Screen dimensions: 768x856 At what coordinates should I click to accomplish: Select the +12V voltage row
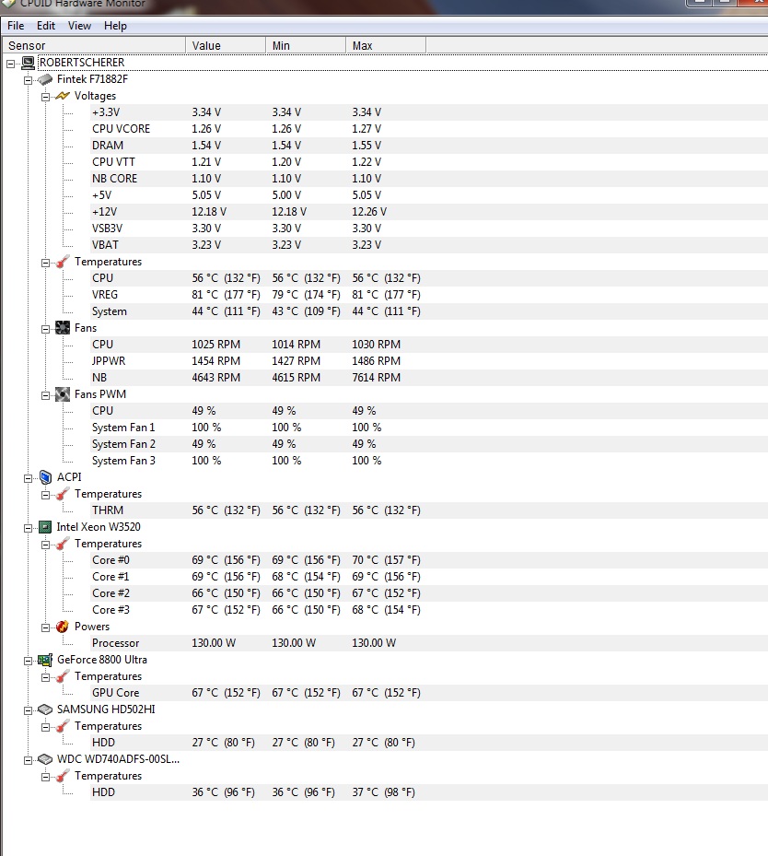pyautogui.click(x=429, y=212)
